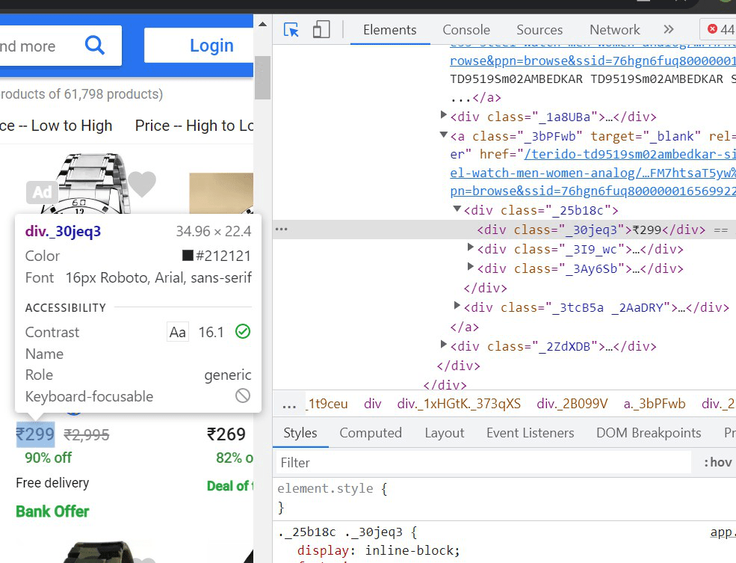Toggle the device toolbar icon
Viewport: 736px width, 563px height.
tap(321, 30)
